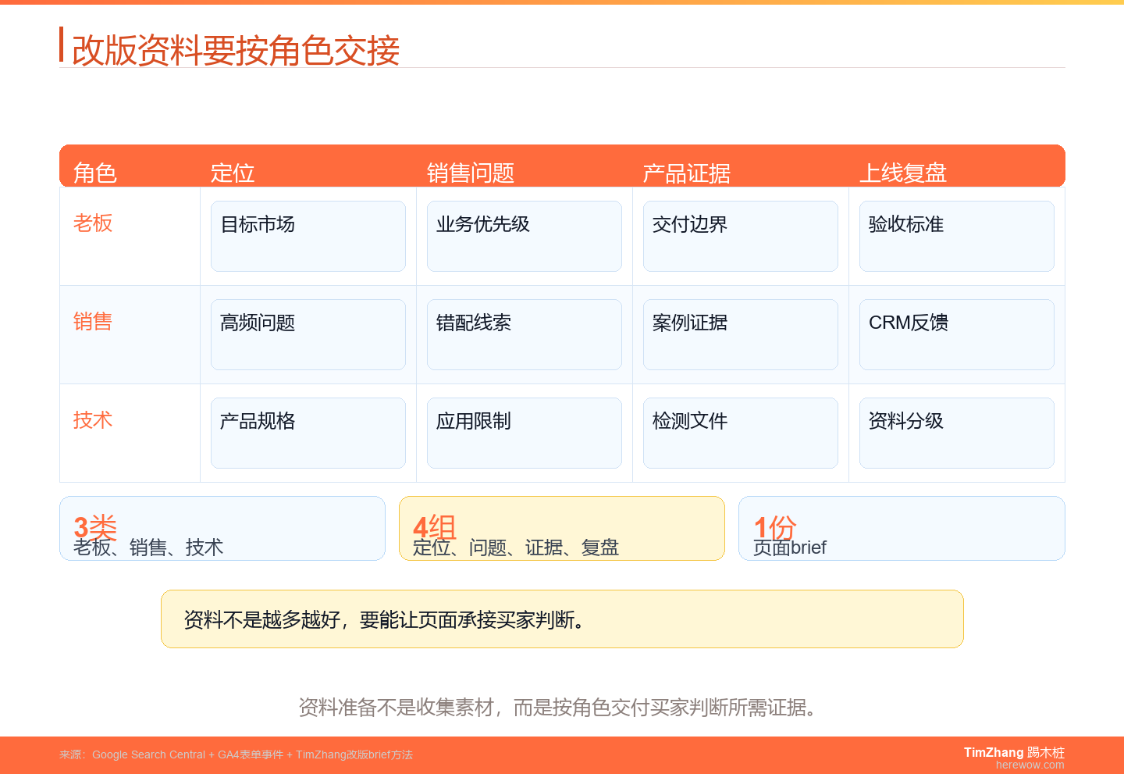Click the footer source line 来源：Google Search Central
This screenshot has height=774, width=1124.
pos(236,754)
